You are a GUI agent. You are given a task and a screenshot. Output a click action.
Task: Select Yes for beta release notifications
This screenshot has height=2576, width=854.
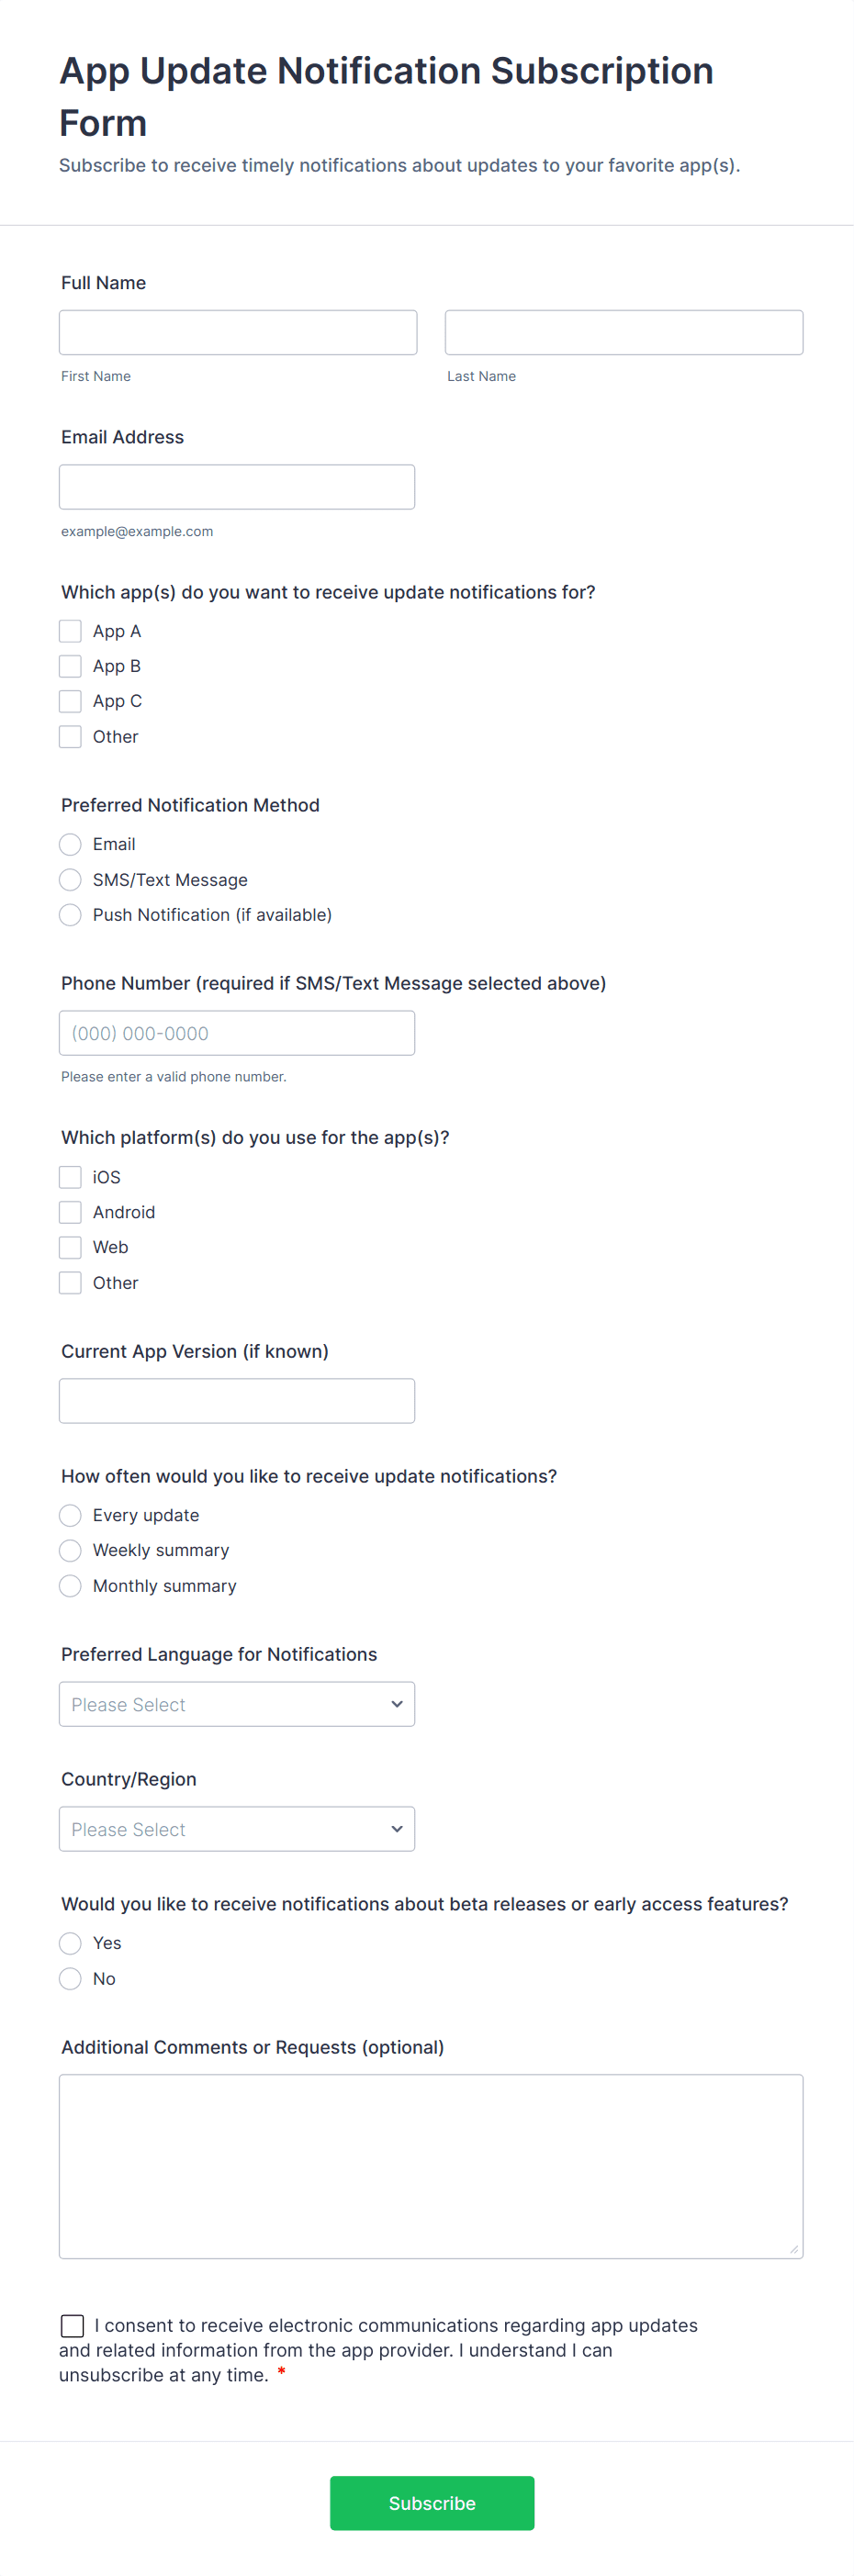[x=70, y=1943]
